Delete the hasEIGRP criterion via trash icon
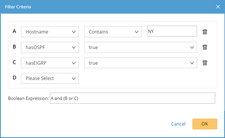 coord(205,63)
